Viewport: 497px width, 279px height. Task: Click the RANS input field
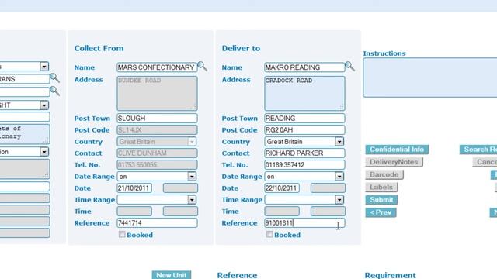(x=25, y=79)
